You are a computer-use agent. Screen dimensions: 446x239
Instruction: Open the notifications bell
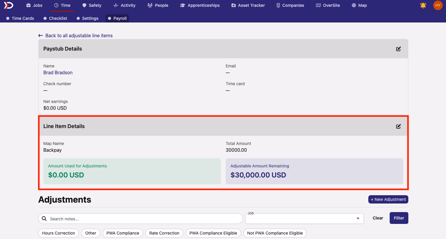pos(423,5)
